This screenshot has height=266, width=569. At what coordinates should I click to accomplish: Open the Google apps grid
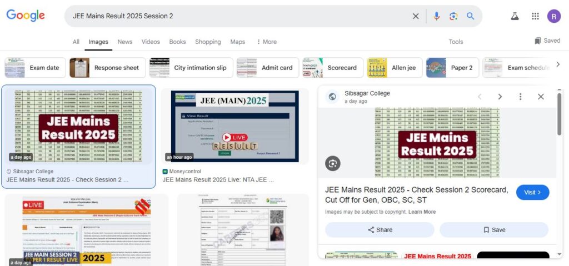point(535,16)
